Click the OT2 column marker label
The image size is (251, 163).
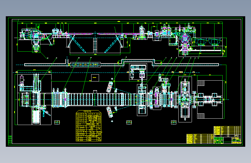coord(129,122)
